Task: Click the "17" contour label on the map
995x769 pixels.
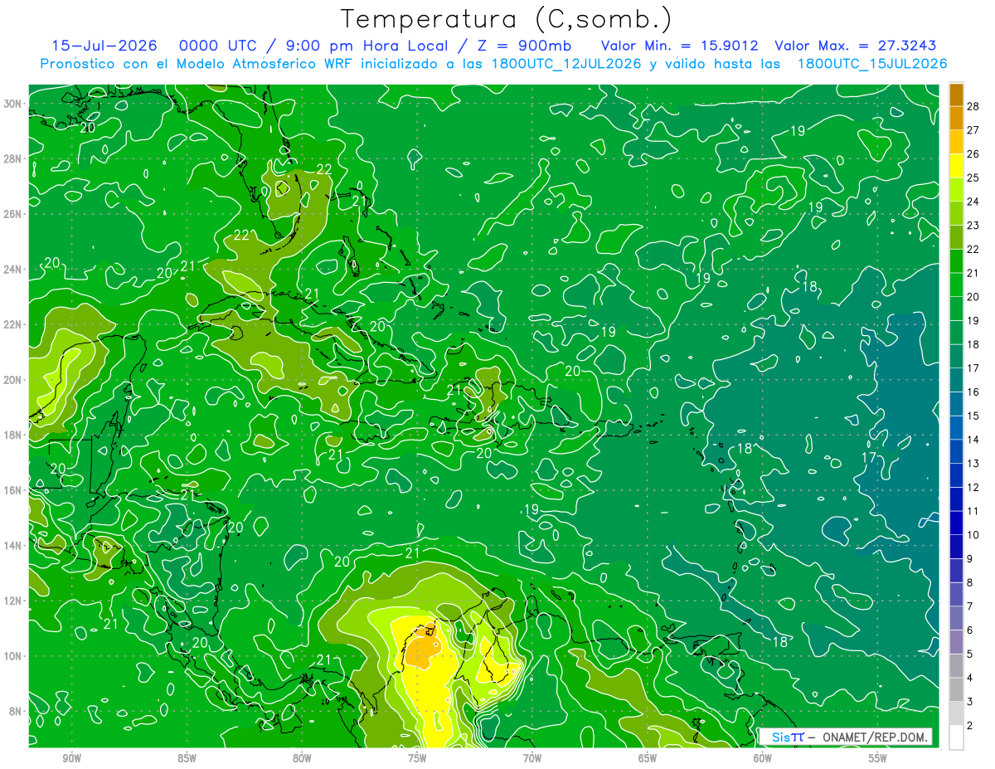Action: 868,458
